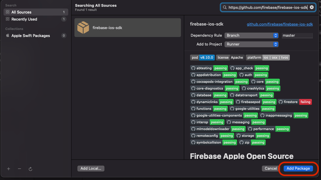The image size is (321, 180).
Task: Click the platform ios osx tvos badge
Action: pos(267,58)
